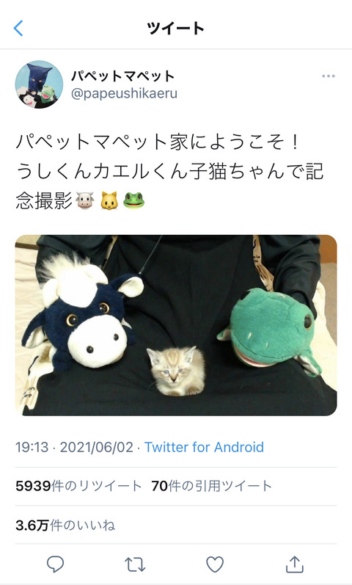
Task: View 5939件のリツイート list
Action: [78, 486]
